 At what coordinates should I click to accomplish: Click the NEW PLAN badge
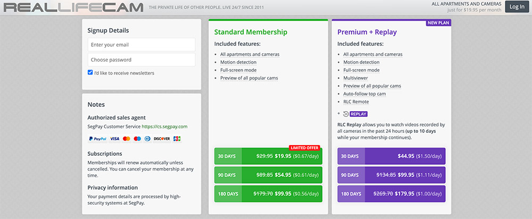point(438,23)
